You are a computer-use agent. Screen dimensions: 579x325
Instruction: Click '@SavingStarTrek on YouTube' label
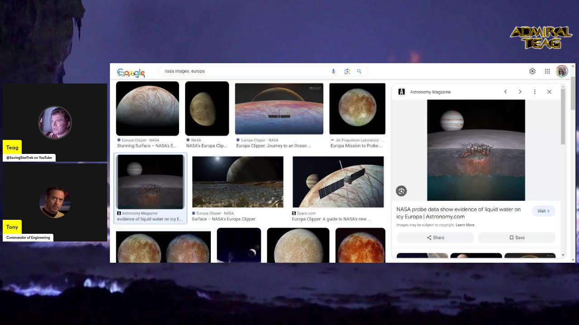pos(29,158)
